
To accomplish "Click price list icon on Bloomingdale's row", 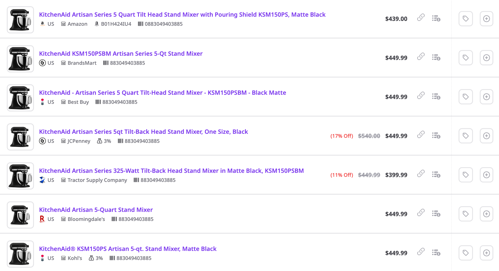I will pyautogui.click(x=436, y=214).
